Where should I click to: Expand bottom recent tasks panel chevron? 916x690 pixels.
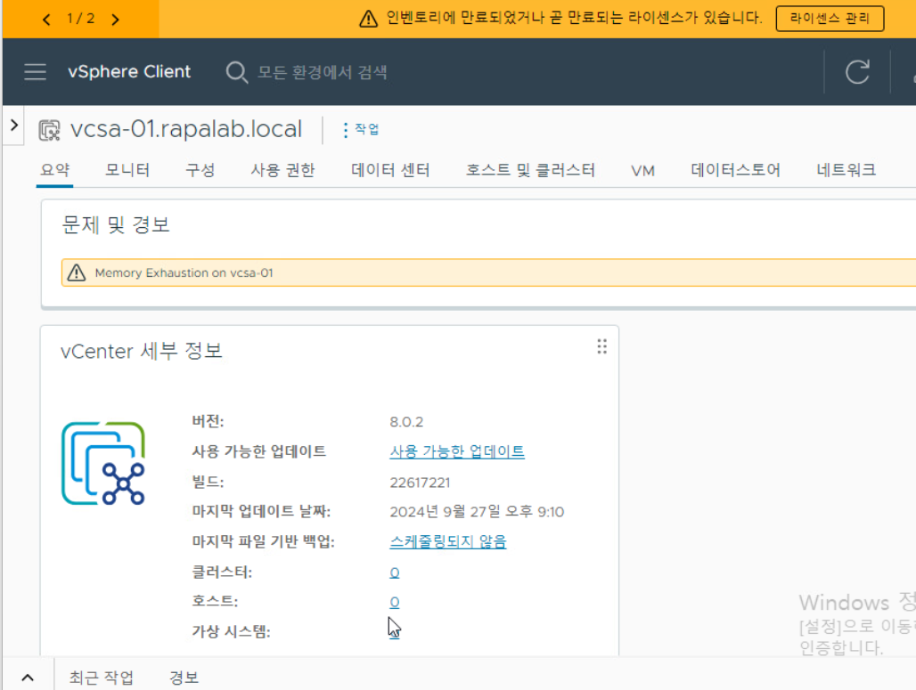[x=28, y=678]
